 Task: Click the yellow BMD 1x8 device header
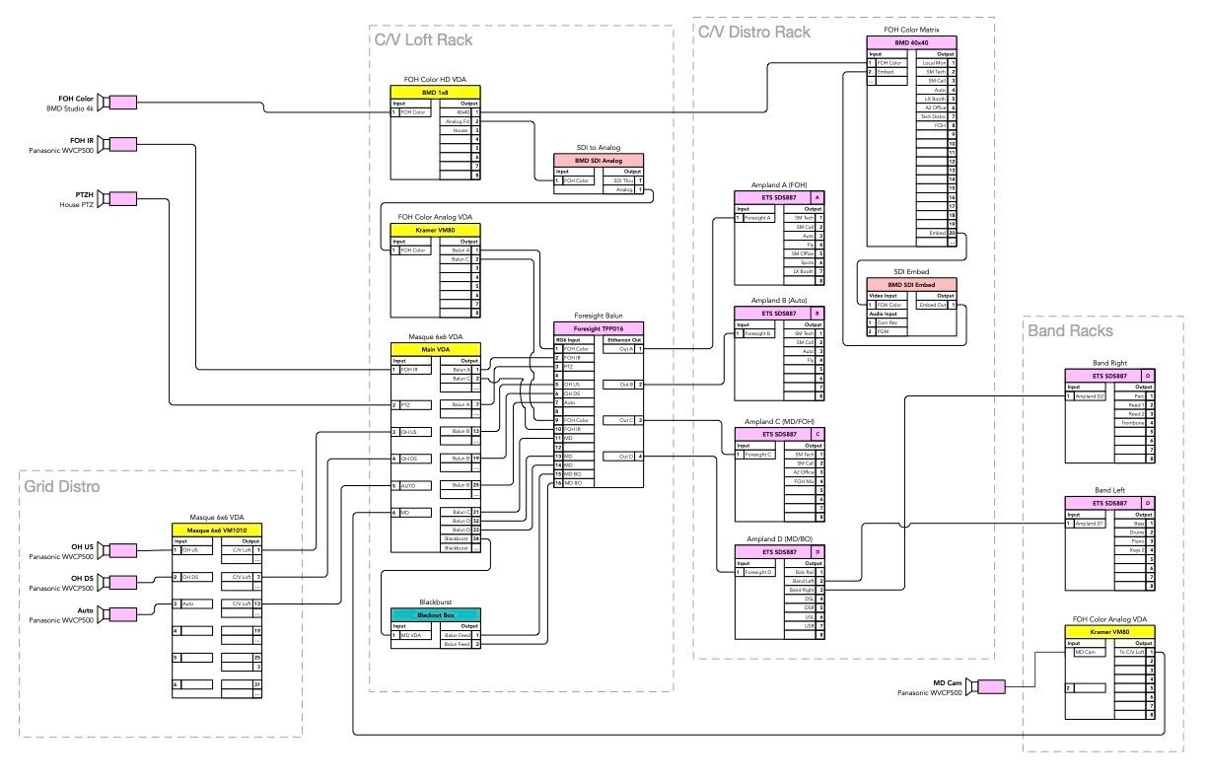(x=435, y=92)
